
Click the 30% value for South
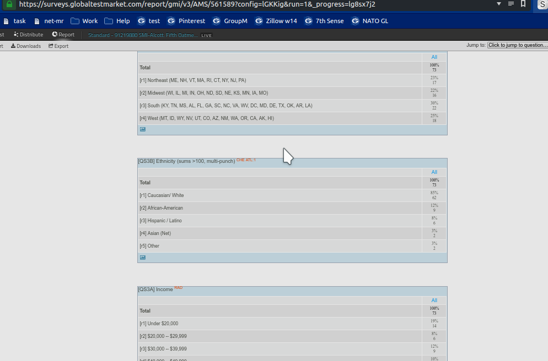click(434, 103)
